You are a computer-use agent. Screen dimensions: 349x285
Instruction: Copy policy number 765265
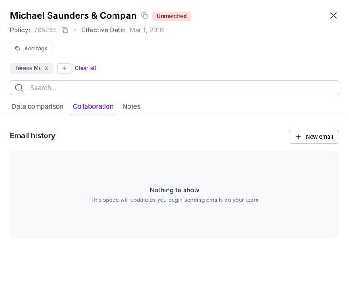point(65,30)
